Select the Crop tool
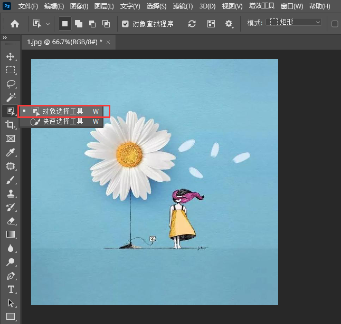Screen dimensions: 341x324 click(x=11, y=125)
